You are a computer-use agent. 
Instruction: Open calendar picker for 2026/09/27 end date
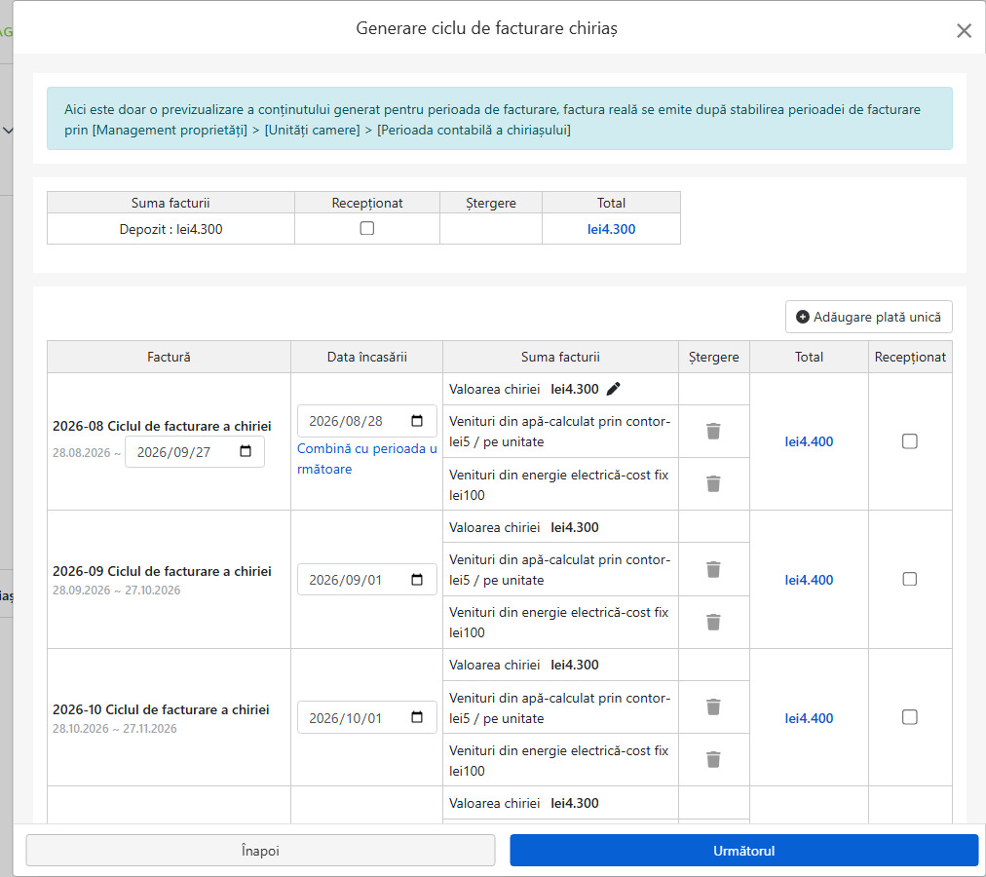(246, 451)
